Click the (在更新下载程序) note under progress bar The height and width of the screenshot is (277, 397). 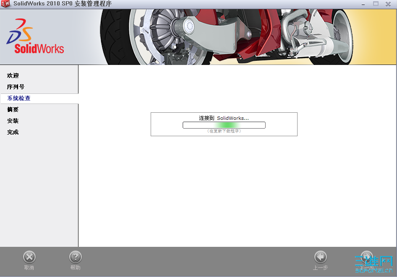point(224,131)
